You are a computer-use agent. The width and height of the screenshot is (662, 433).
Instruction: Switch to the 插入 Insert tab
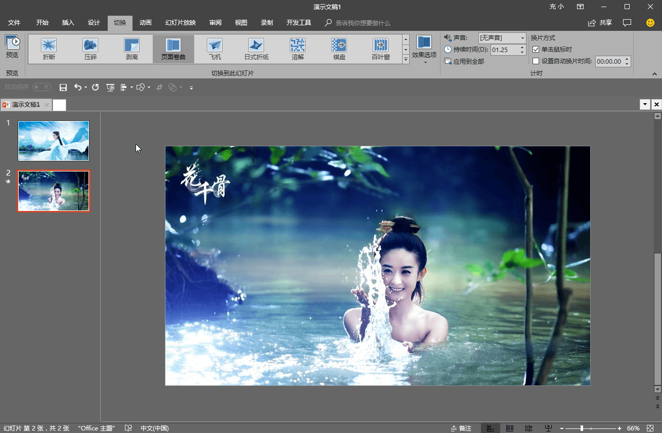(x=68, y=23)
